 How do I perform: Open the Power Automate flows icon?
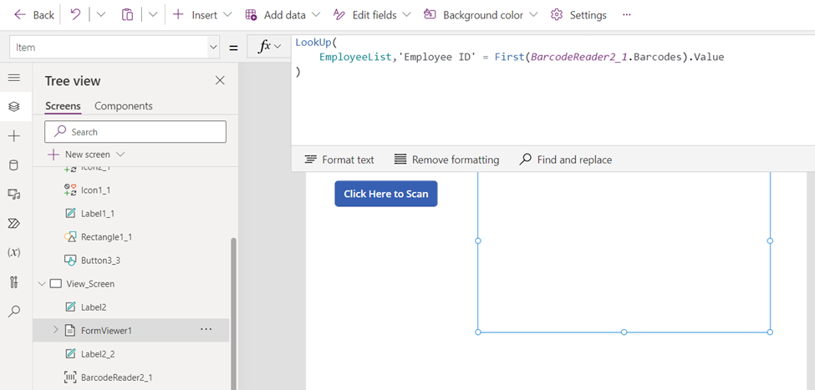point(14,224)
